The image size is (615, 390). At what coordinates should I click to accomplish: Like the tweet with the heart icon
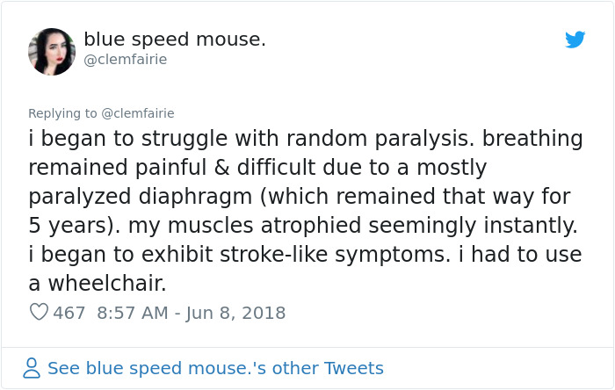pyautogui.click(x=39, y=313)
